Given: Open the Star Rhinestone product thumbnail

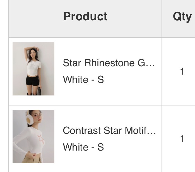Looking at the screenshot, I should pos(33,69).
